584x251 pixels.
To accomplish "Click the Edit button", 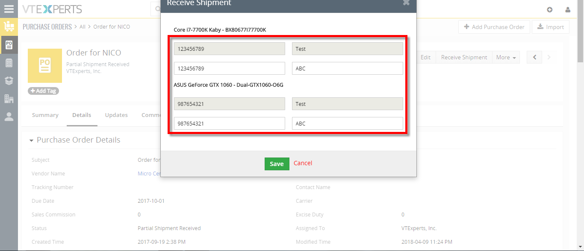I will coord(425,57).
